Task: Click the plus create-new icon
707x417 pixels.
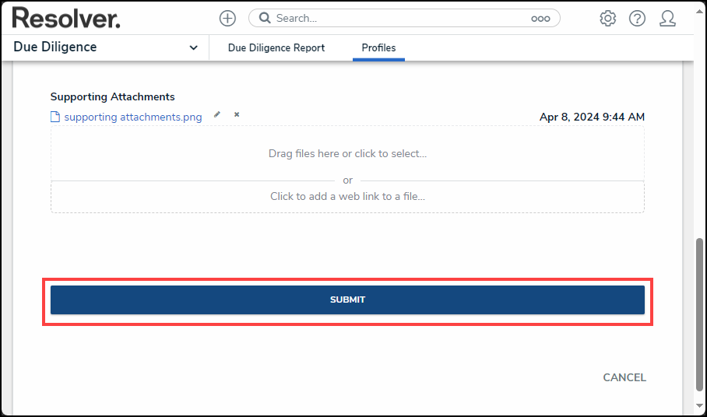Action: click(227, 19)
